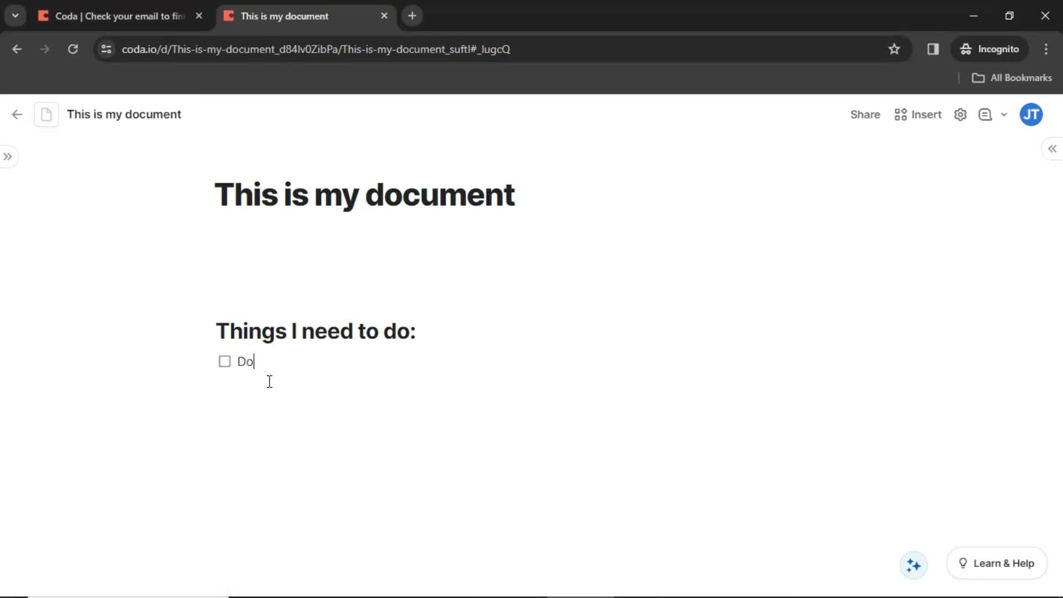The width and height of the screenshot is (1063, 598).
Task: Click the Coda email verification tab
Action: pyautogui.click(x=119, y=16)
